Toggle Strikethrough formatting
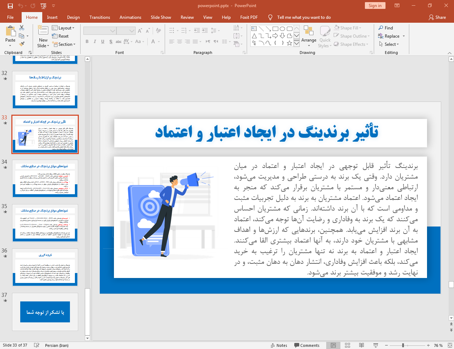This screenshot has width=454, height=349. [119, 42]
